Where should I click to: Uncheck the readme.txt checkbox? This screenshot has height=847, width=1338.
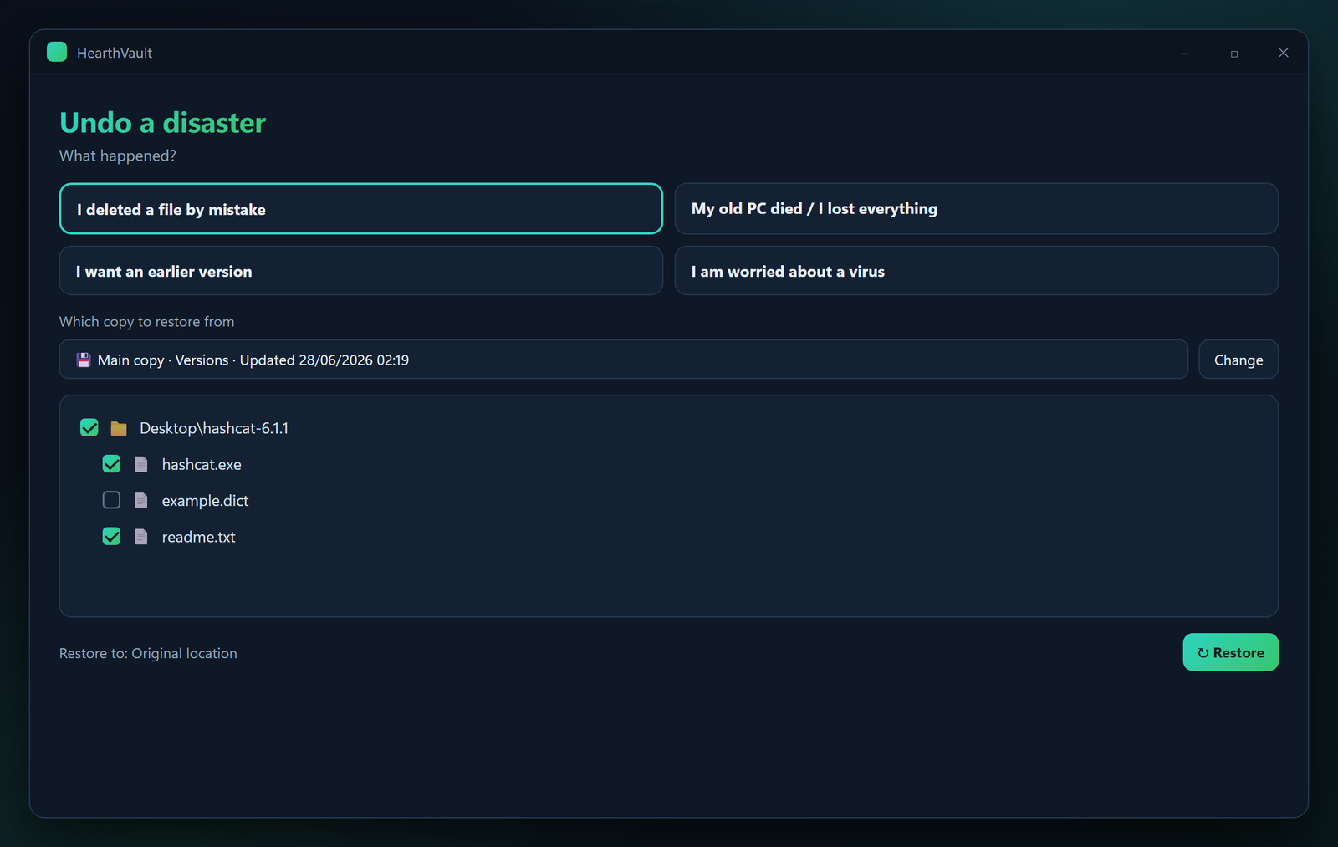pos(111,537)
